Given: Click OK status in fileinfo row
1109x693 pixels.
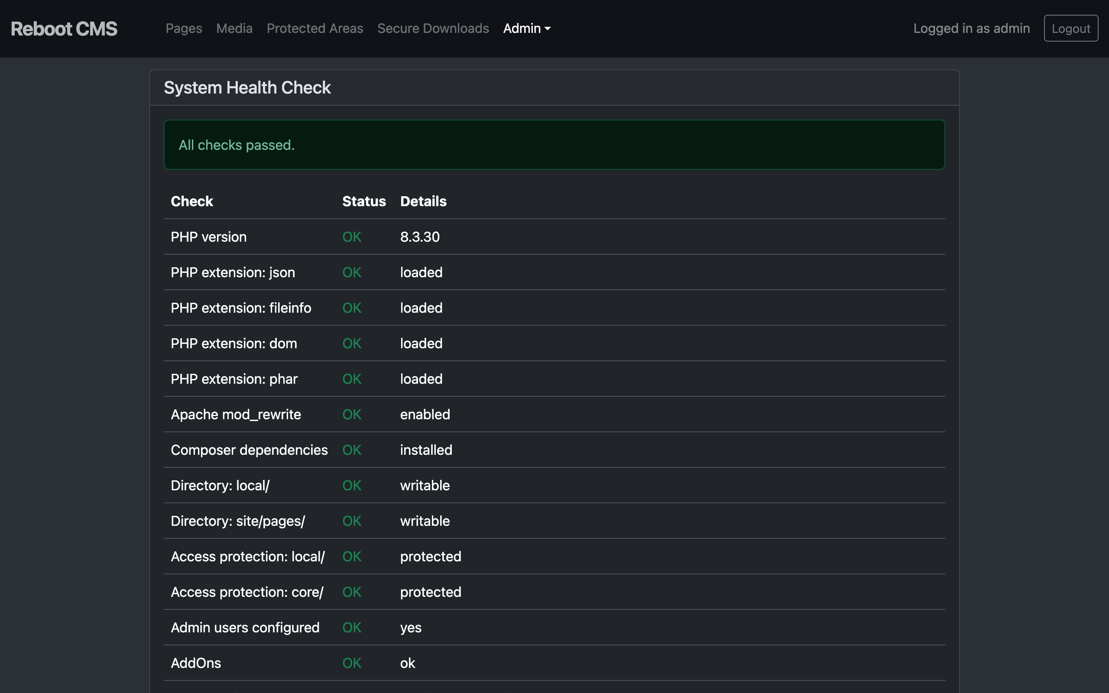Looking at the screenshot, I should click(x=352, y=308).
